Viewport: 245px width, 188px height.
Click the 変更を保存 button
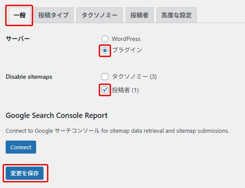click(x=24, y=173)
